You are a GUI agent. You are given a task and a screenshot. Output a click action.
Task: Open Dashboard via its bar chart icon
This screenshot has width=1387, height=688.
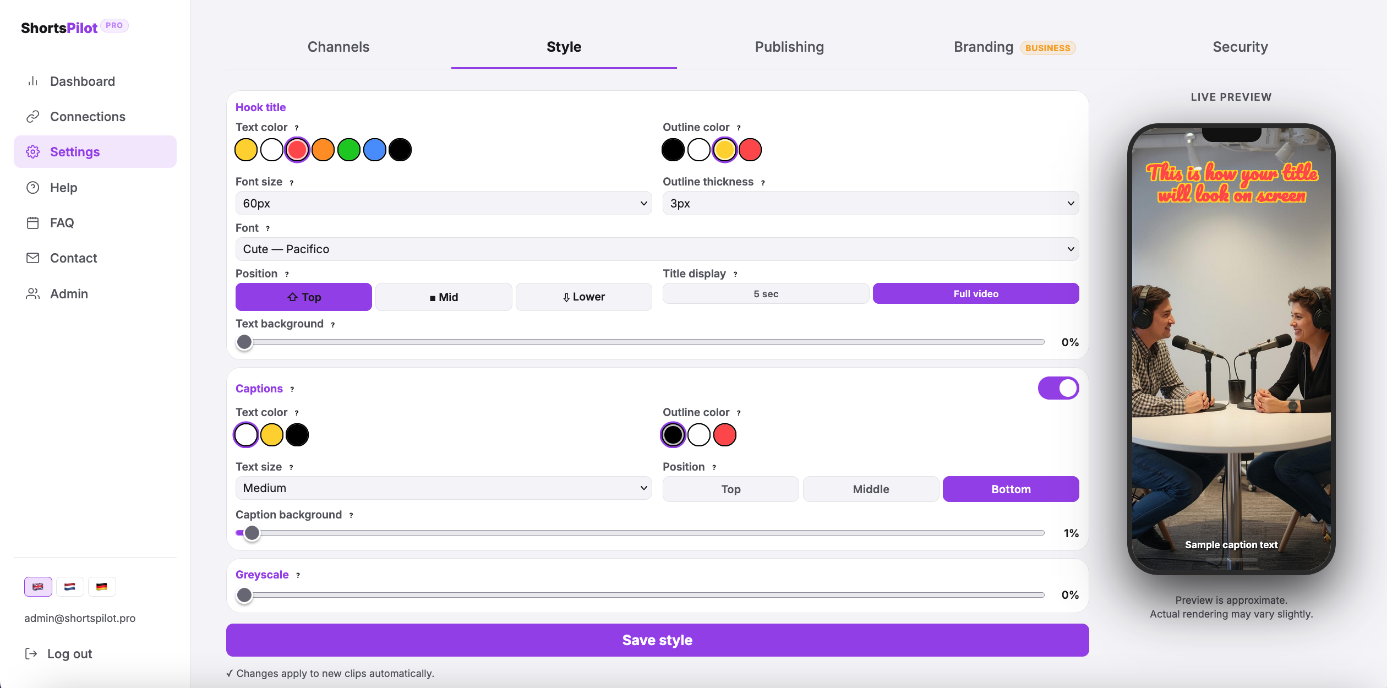(x=33, y=81)
